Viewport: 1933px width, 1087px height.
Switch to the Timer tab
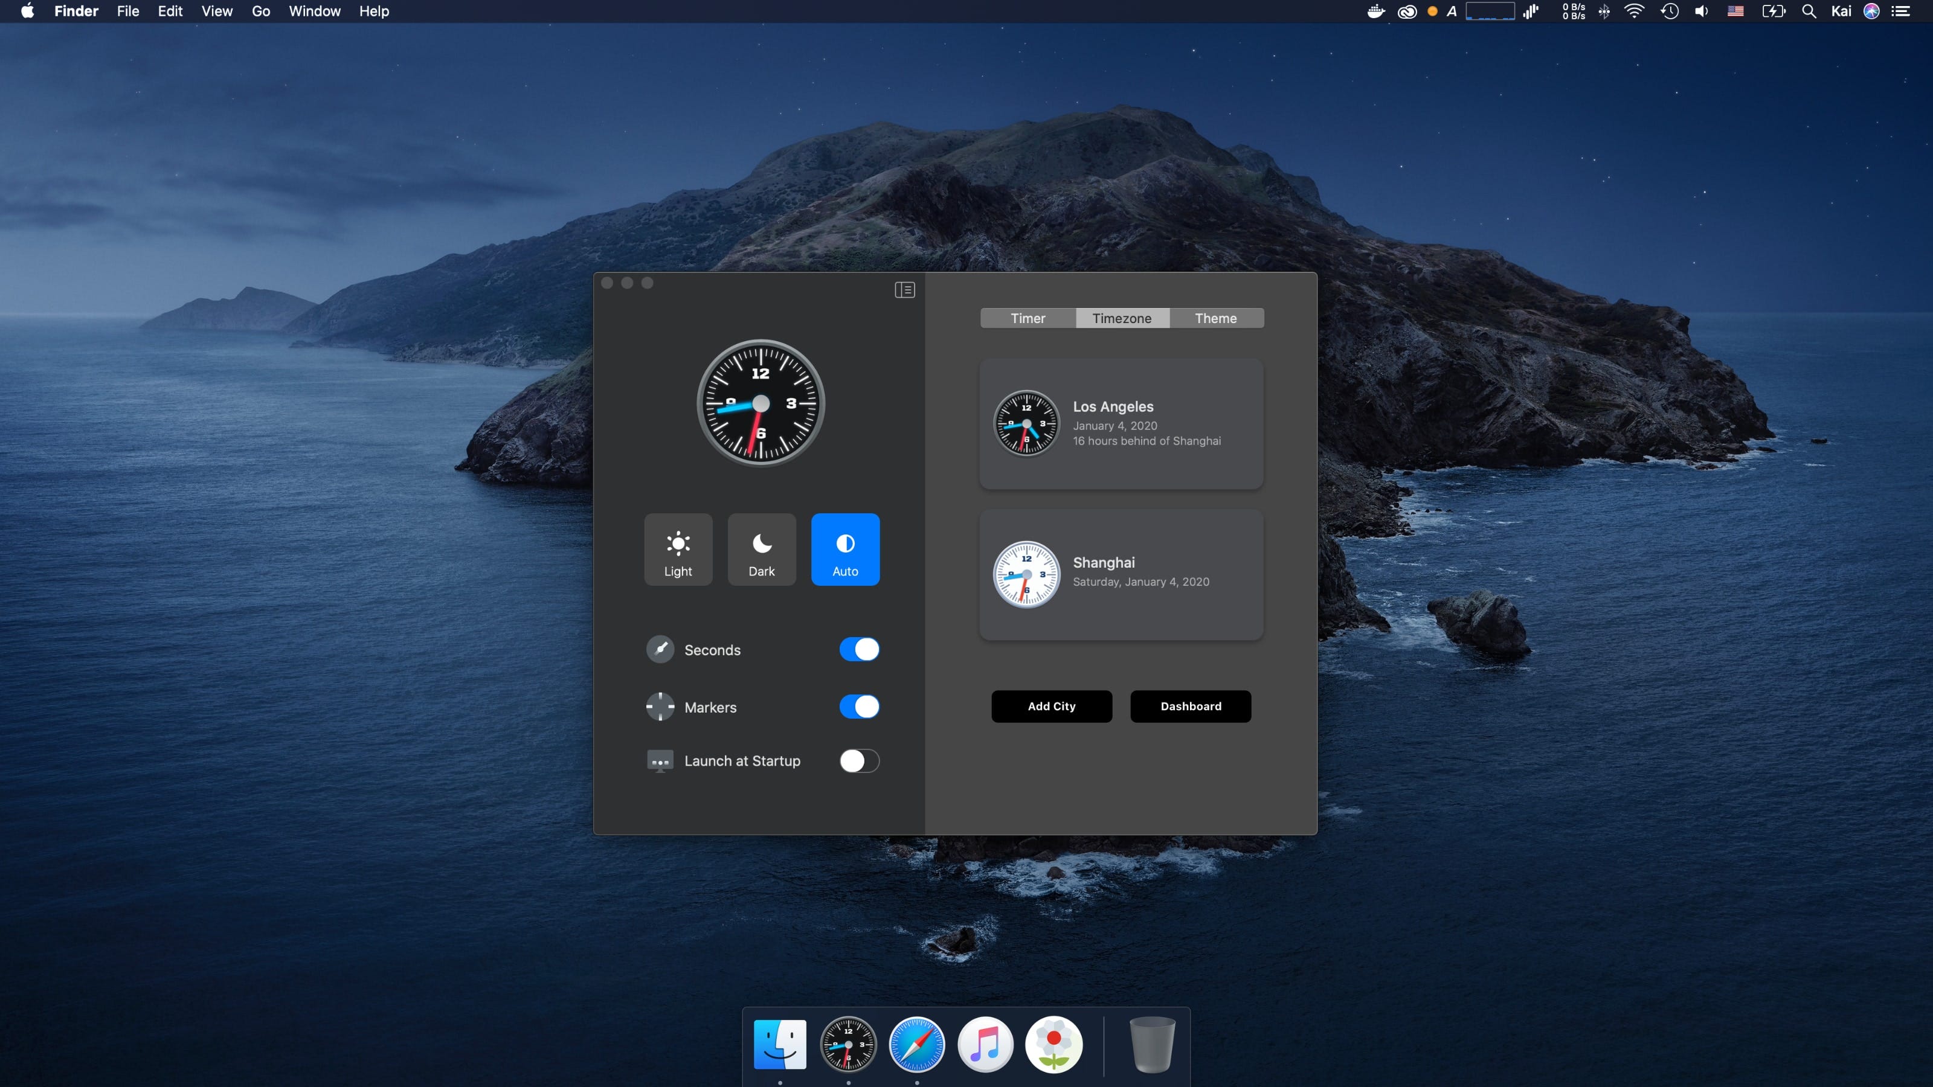[x=1028, y=318]
